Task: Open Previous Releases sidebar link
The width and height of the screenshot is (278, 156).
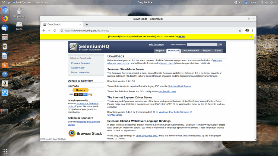Action: [x=81, y=63]
